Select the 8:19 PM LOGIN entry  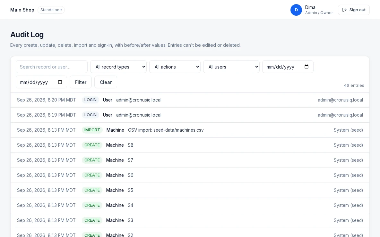[x=190, y=115]
